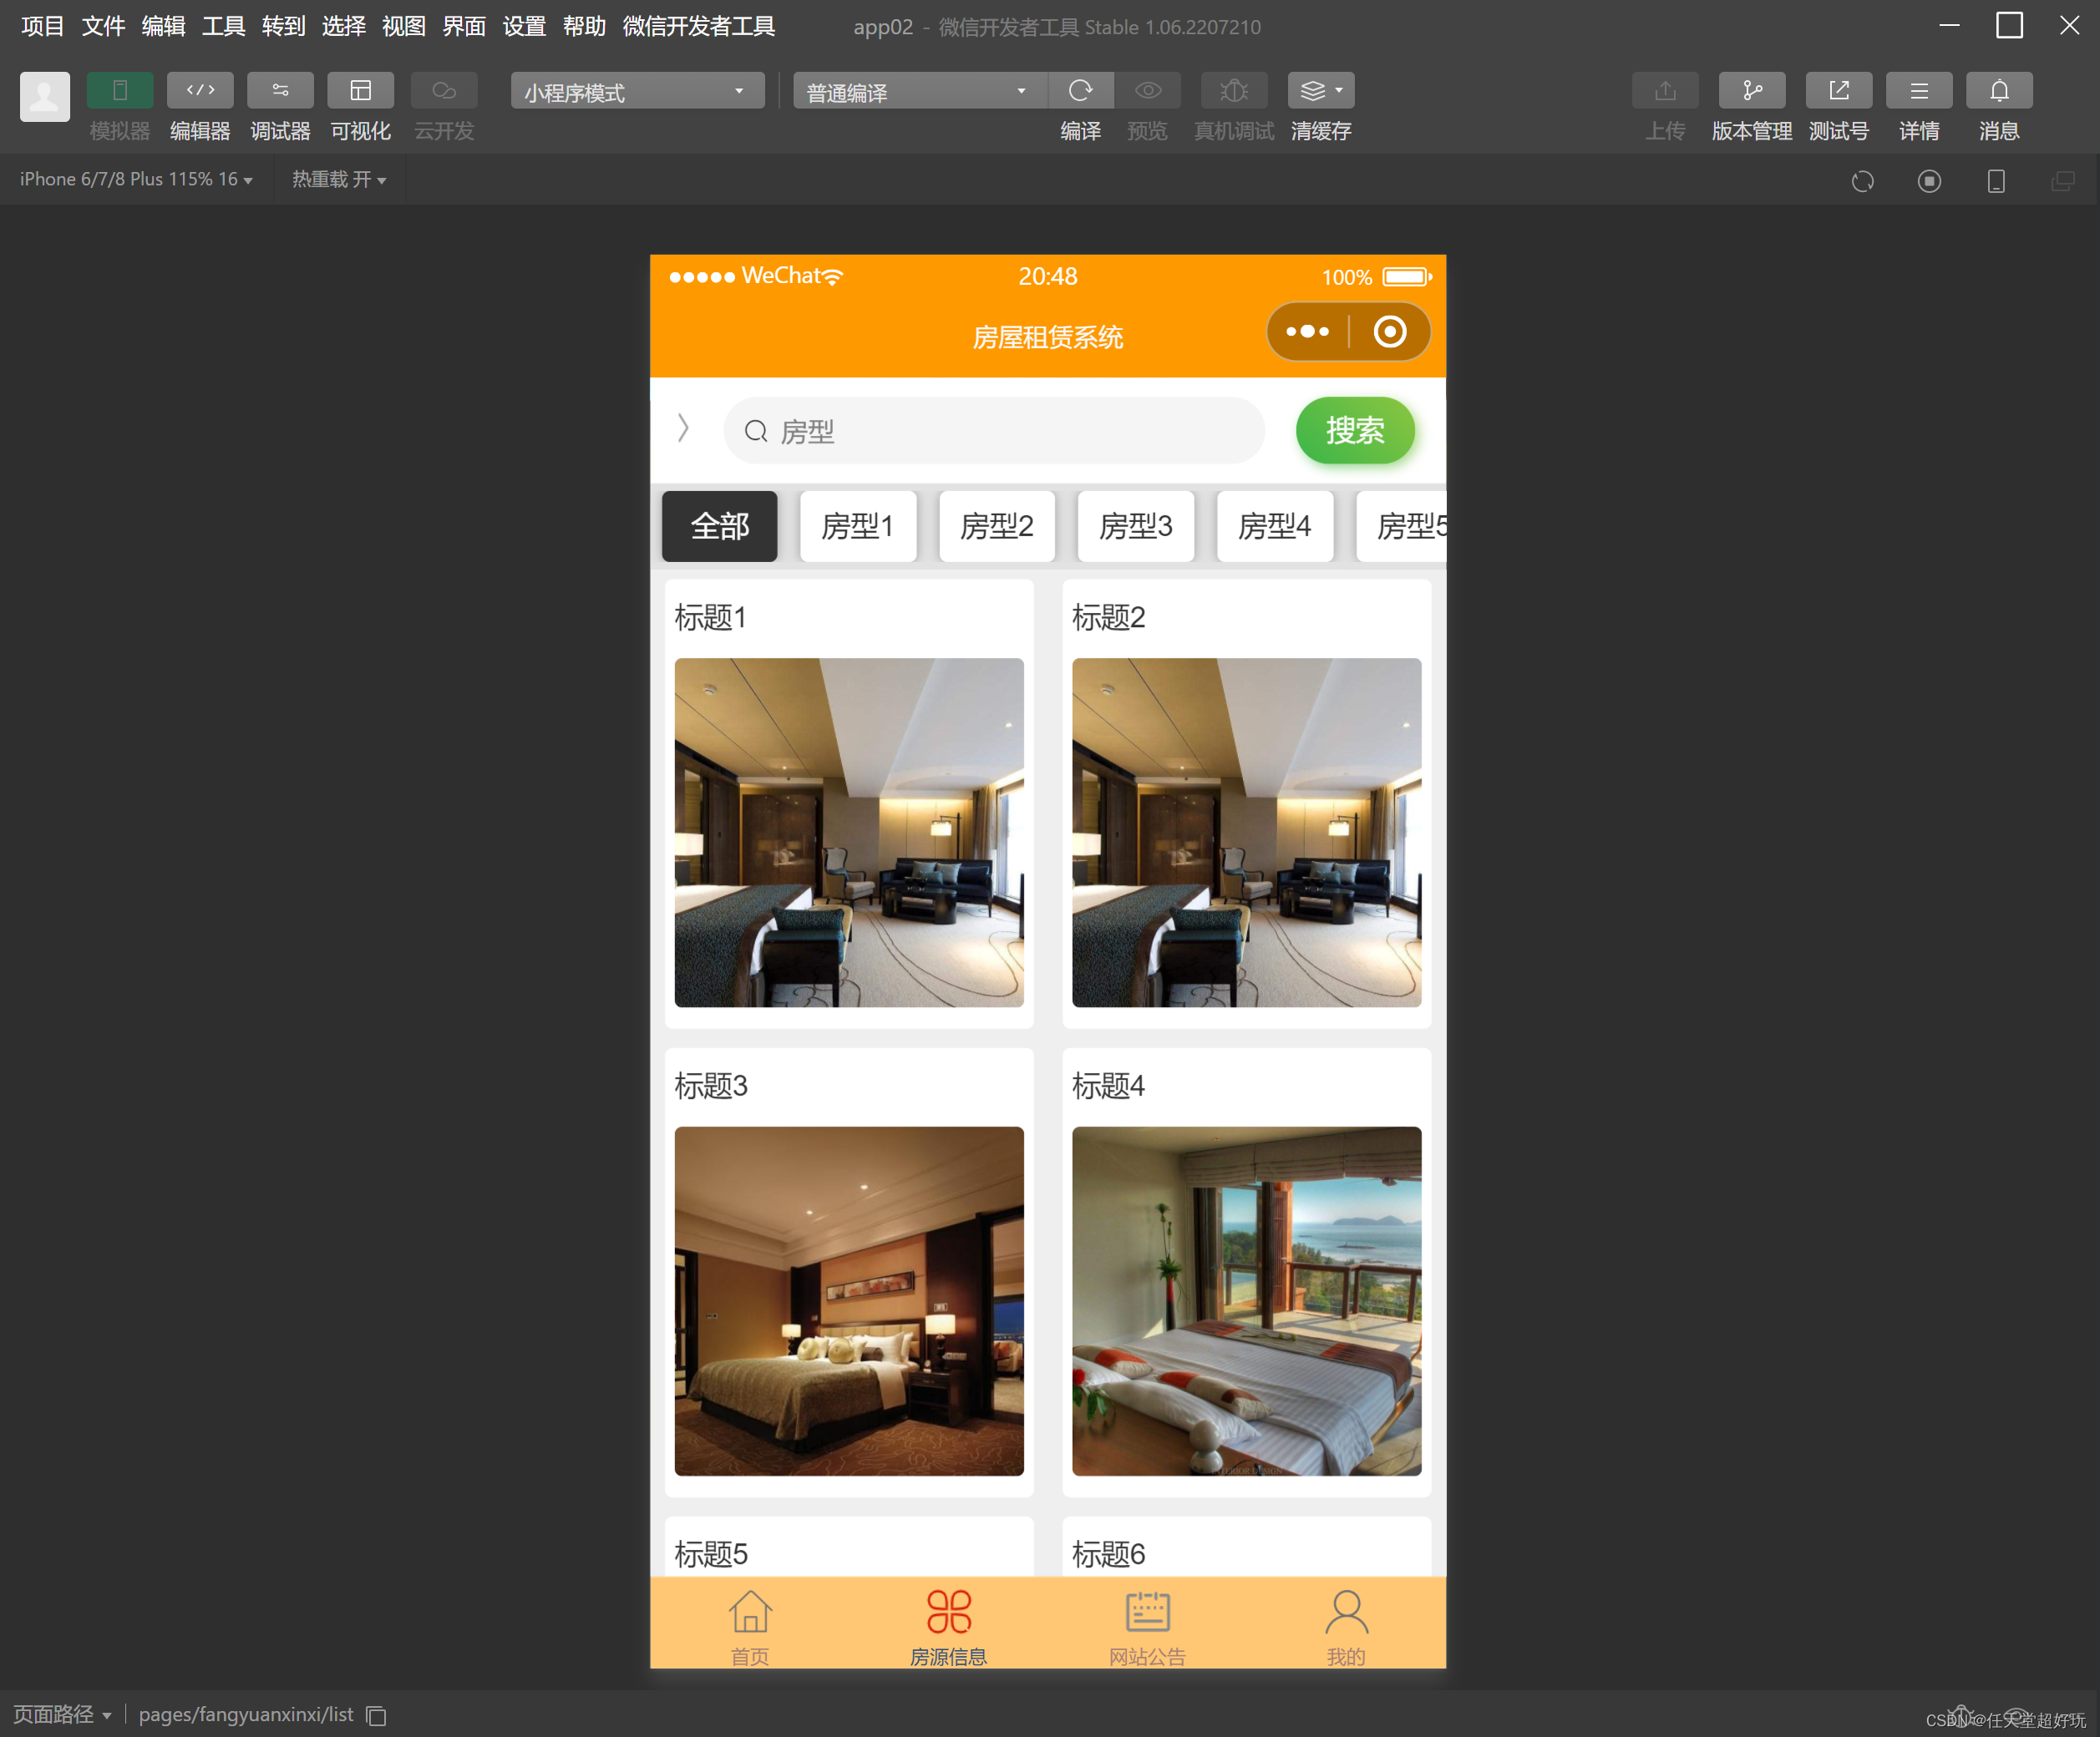
Task: Click the test account (测试号) icon
Action: point(1839,91)
